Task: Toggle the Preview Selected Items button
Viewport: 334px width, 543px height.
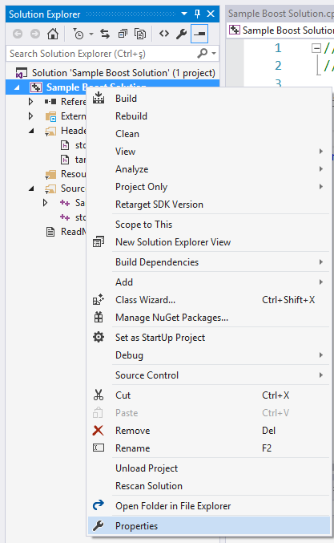Action: pos(199,34)
